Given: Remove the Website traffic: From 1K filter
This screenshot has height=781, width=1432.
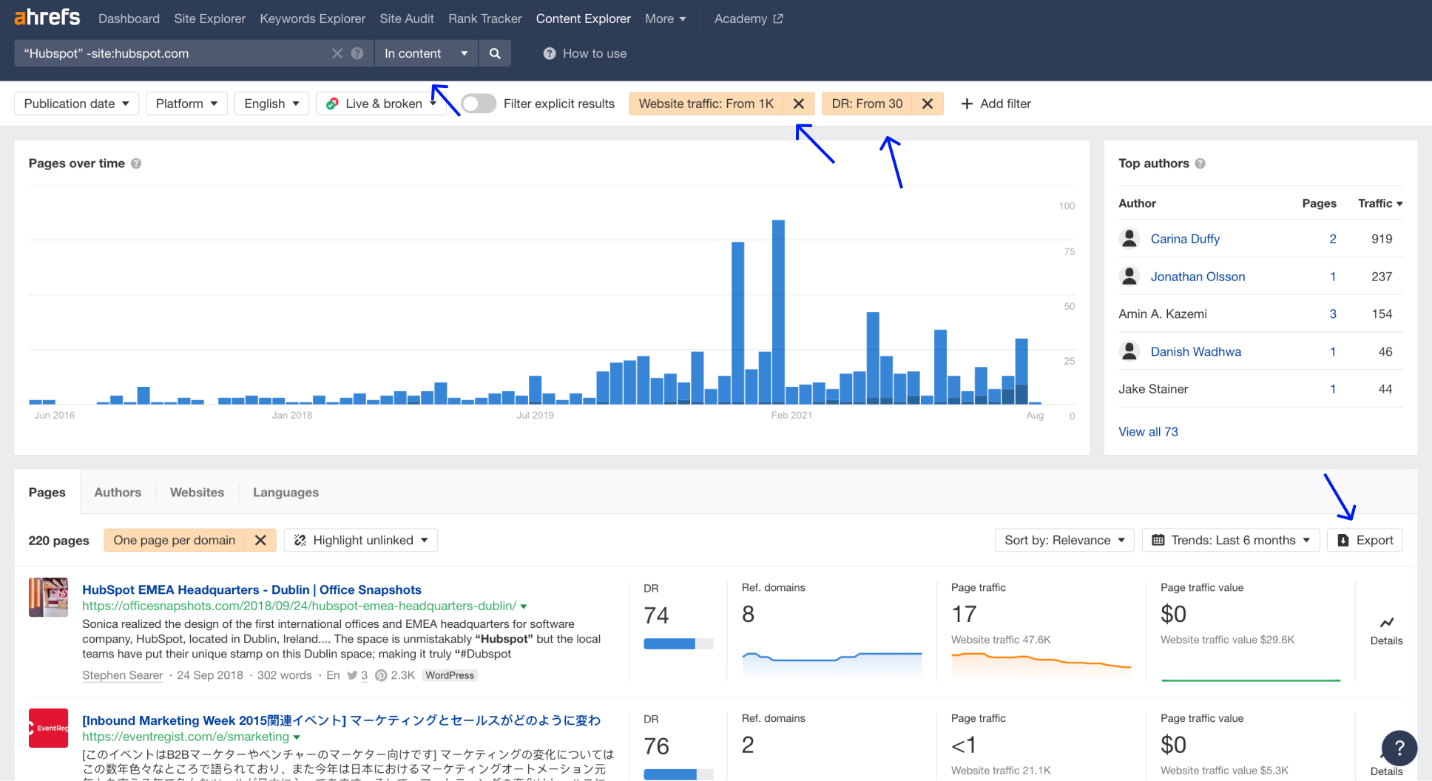Looking at the screenshot, I should click(799, 104).
